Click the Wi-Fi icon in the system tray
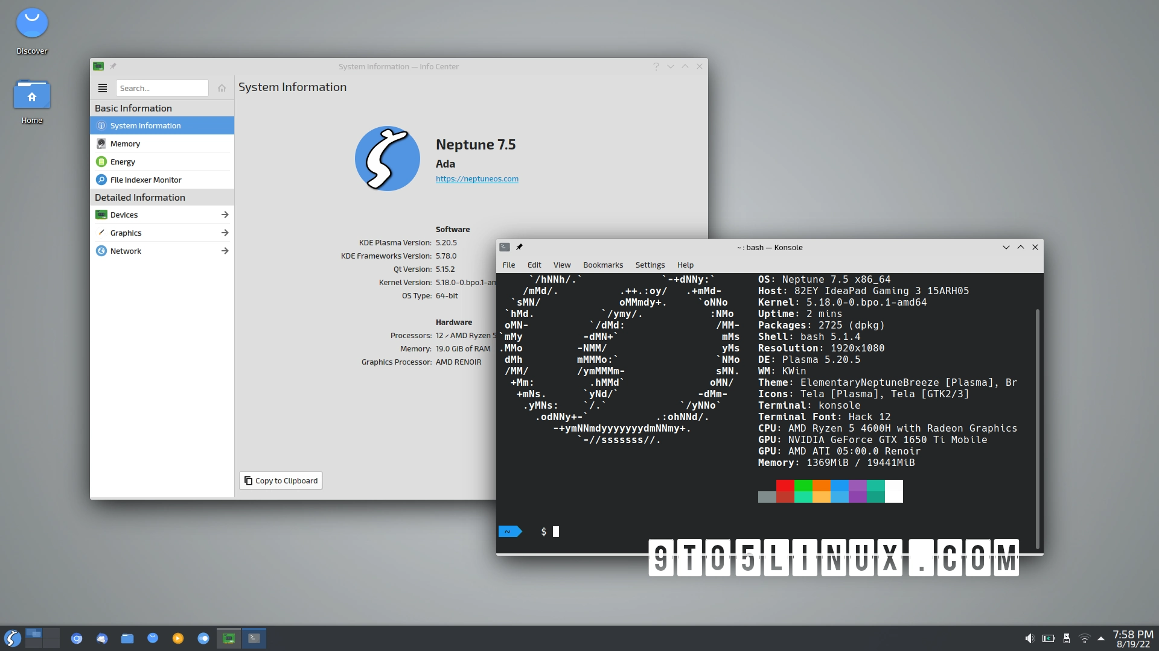 1085,638
